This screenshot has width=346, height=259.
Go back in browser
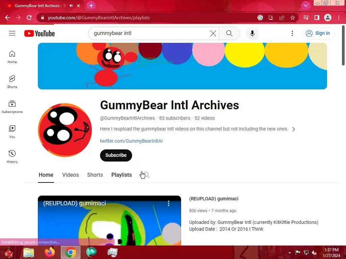coord(7,18)
